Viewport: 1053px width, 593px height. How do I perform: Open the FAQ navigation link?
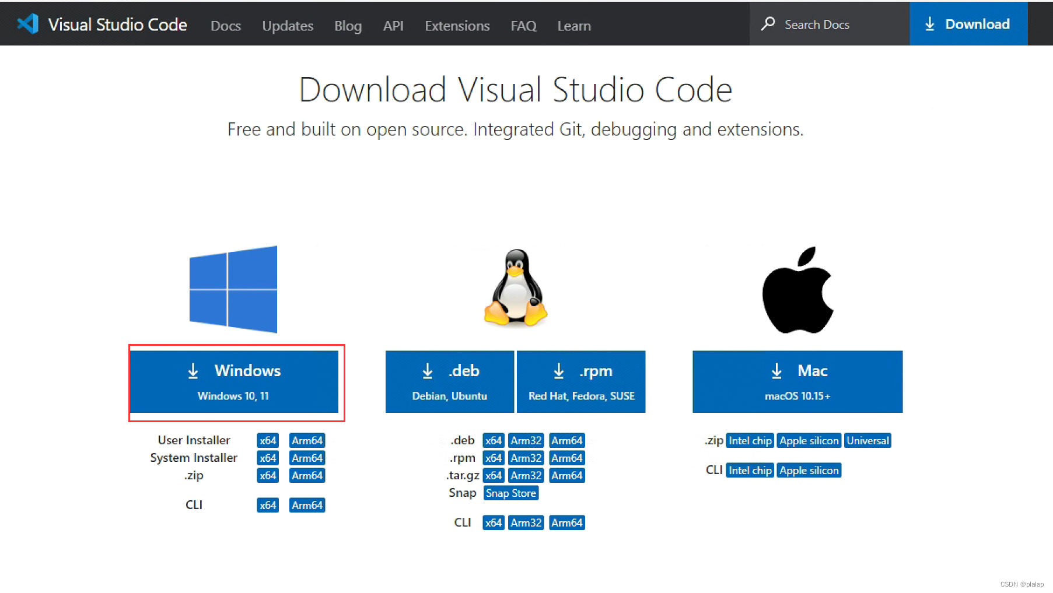pyautogui.click(x=523, y=26)
